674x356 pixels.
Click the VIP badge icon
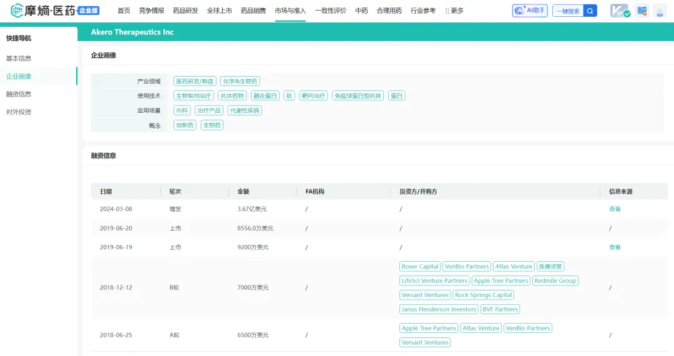620,11
